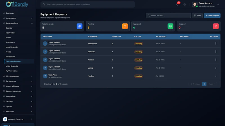225x126 pixels.
Task: Click the Filter button
Action: [x=197, y=16]
